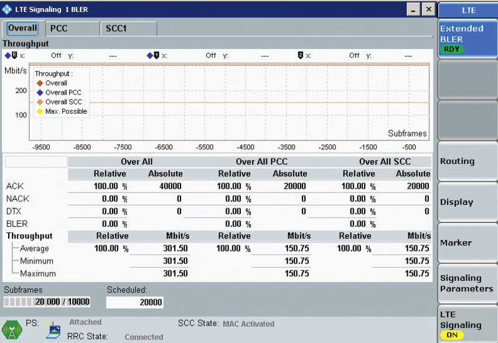Click the ACK row label
The image size is (498, 343).
[15, 186]
